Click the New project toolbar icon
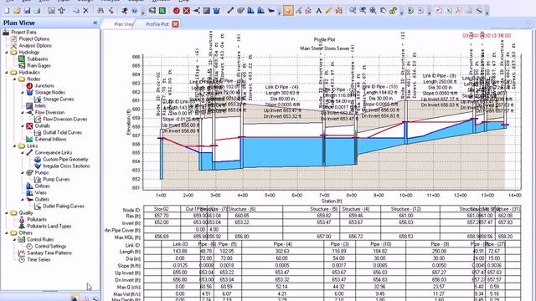 pyautogui.click(x=7, y=11)
